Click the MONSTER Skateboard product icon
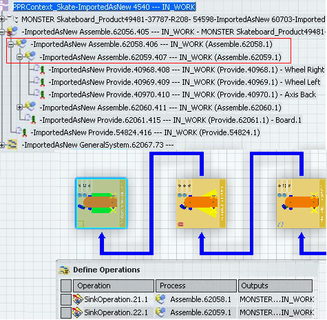 tap(12, 19)
